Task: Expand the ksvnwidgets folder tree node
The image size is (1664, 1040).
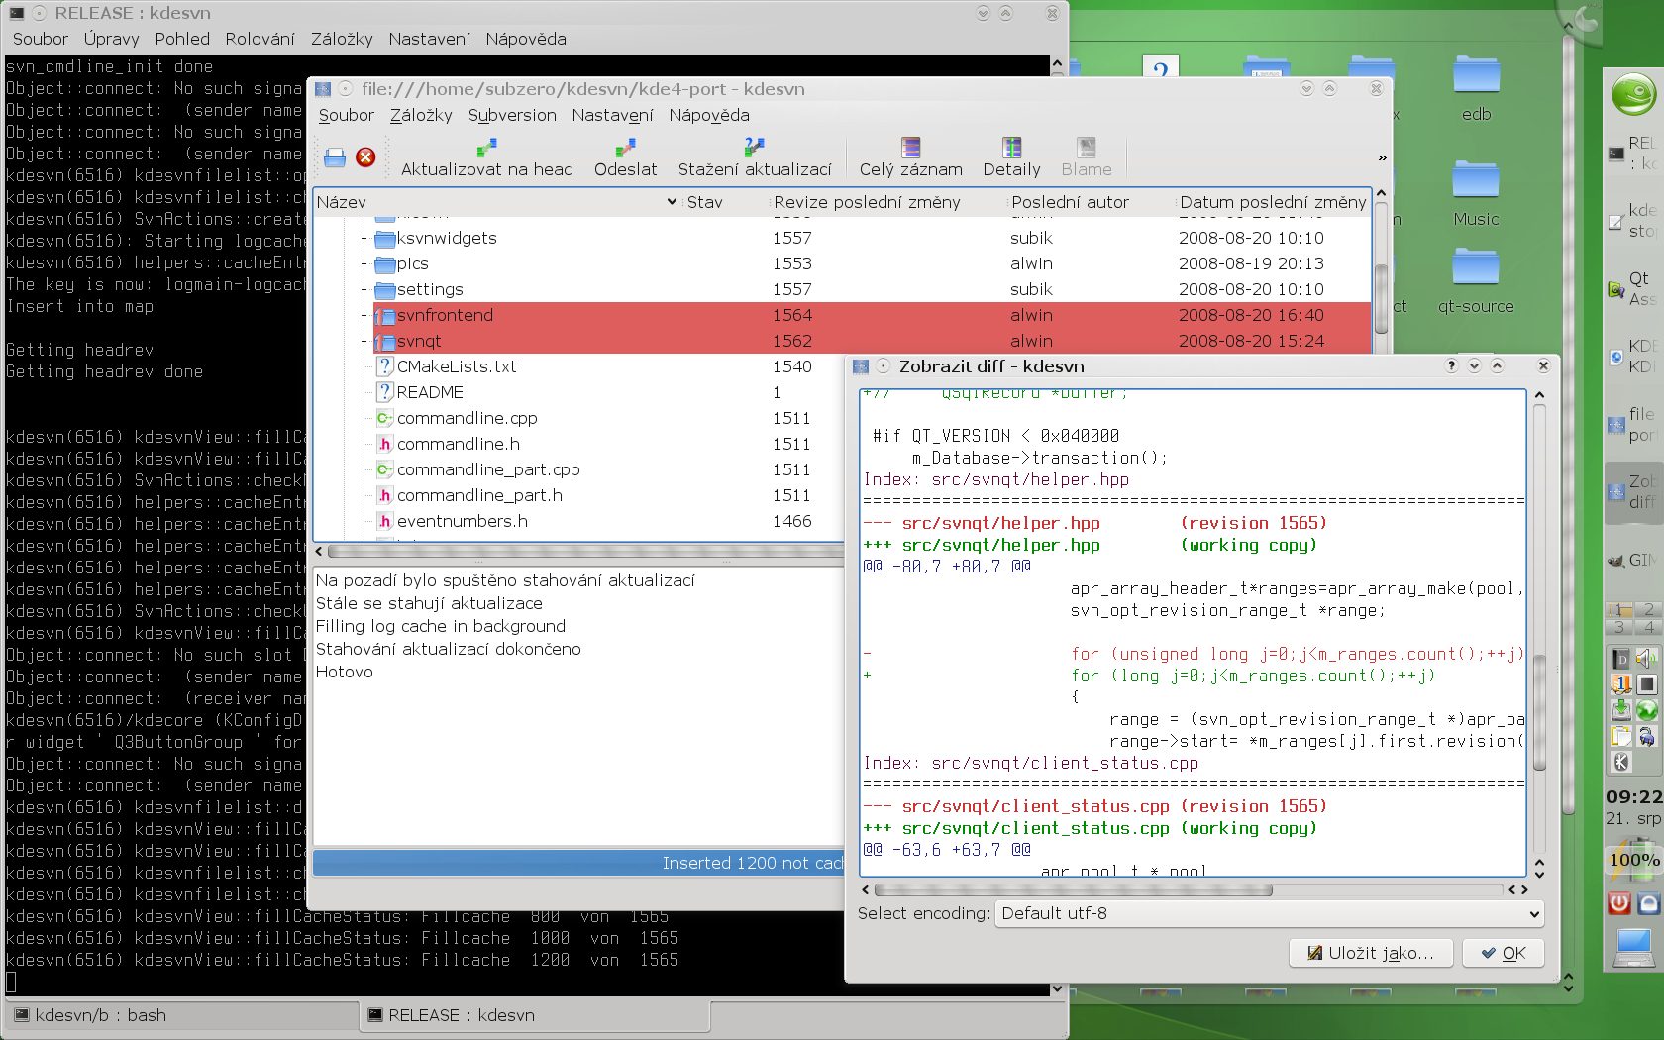Action: [364, 238]
